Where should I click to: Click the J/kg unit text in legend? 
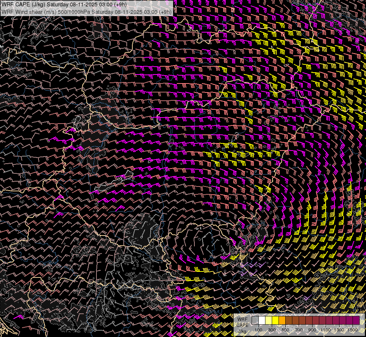[x=242, y=331]
